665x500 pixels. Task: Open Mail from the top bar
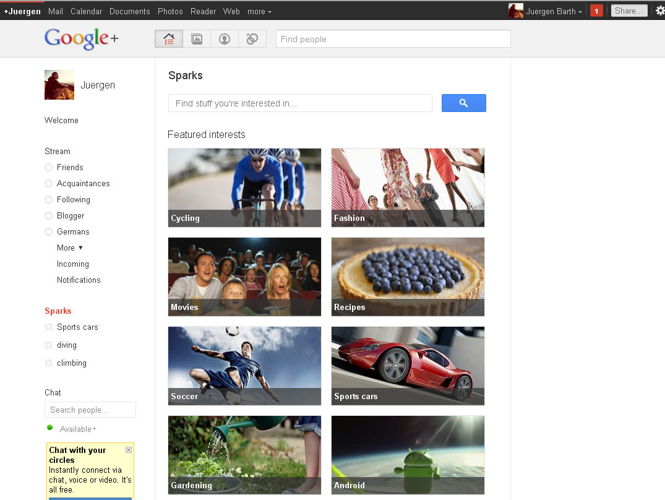click(56, 12)
